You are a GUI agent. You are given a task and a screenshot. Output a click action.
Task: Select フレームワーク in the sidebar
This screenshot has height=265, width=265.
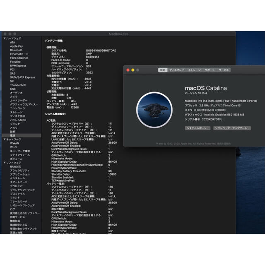tap(19, 202)
